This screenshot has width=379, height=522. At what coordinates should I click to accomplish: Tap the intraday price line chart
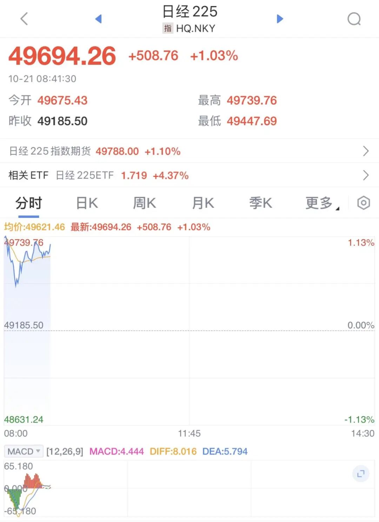27,260
